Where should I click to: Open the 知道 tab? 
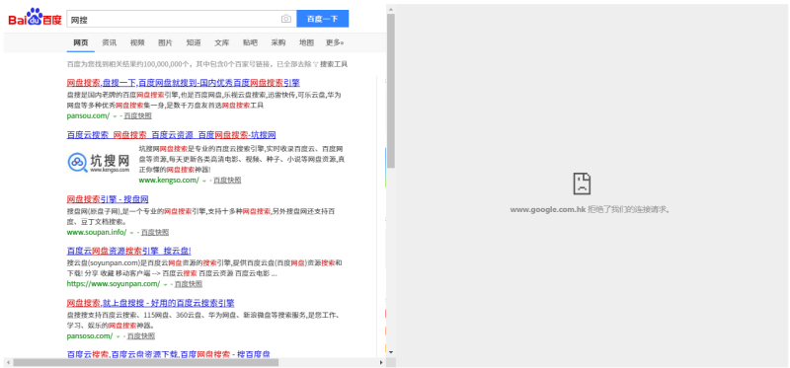(194, 42)
